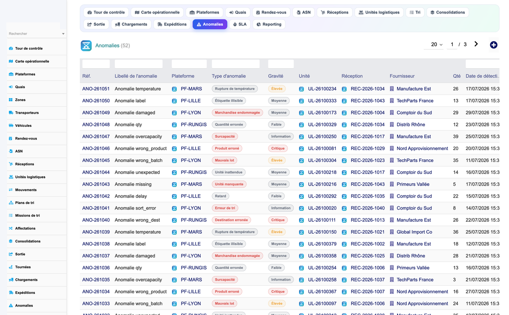Screen dimensions: 509x315
Task: Open the Reporting top tab
Action: tap(269, 24)
